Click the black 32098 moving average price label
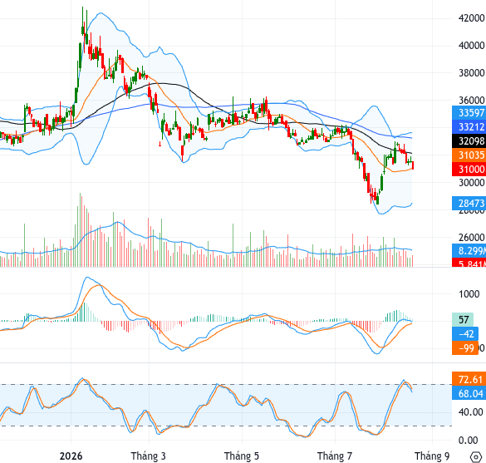Viewport: 486px width, 463px height. [x=469, y=141]
